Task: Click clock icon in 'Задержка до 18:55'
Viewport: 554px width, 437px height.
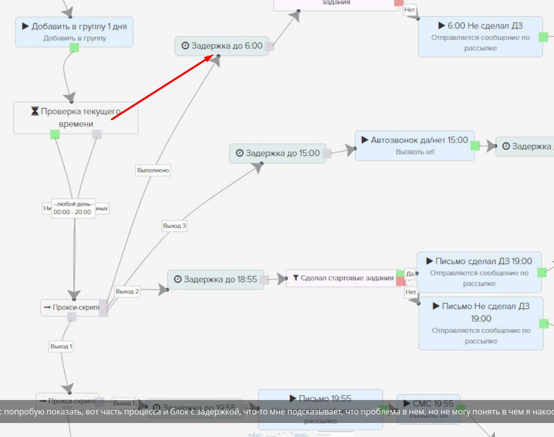Action: (x=178, y=279)
